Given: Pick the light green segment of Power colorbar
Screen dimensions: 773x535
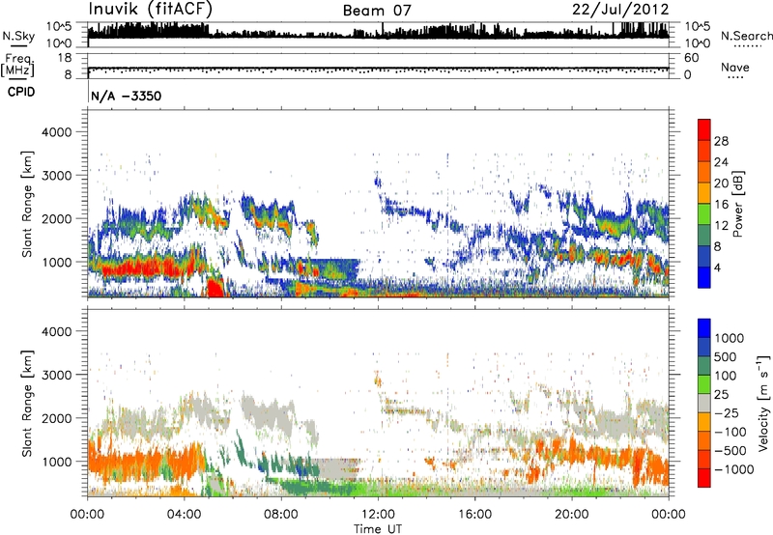Looking at the screenshot, I should (x=704, y=213).
